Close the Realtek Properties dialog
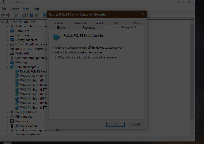Viewport: 204px width, 144px height. pyautogui.click(x=143, y=14)
